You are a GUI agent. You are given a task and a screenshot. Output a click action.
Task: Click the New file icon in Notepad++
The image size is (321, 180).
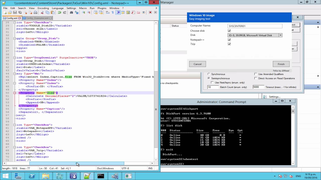point(5,12)
